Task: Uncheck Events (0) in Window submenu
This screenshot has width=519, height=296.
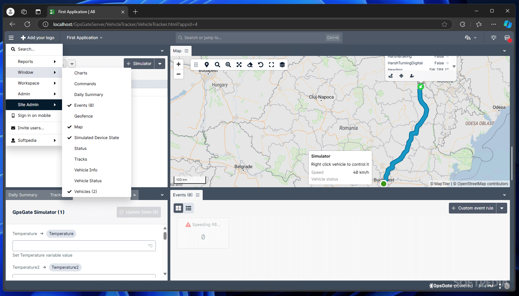Action: (x=96, y=105)
